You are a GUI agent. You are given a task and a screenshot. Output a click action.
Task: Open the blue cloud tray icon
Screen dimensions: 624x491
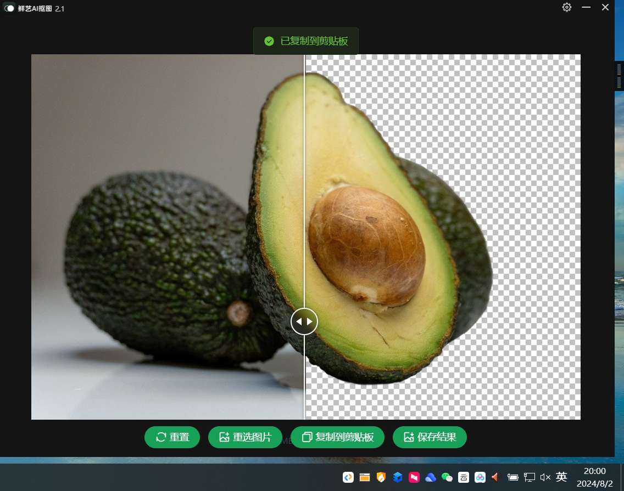[x=431, y=477]
